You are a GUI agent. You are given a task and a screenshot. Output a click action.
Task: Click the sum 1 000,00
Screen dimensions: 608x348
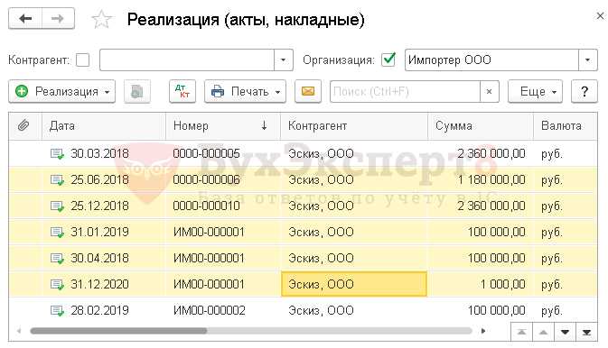503,284
